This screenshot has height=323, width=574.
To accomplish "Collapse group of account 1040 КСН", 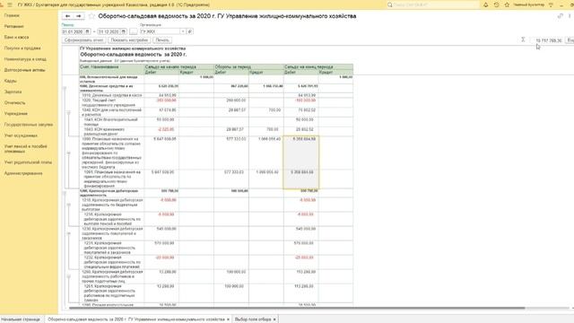I will click(68, 112).
